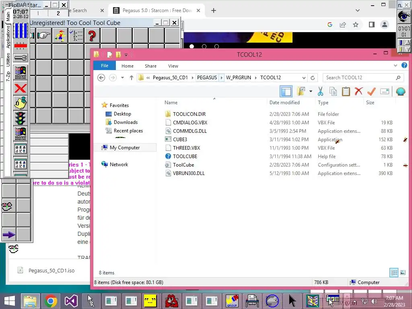
Task: Click the orange checkmark Properties icon
Action: point(371,91)
